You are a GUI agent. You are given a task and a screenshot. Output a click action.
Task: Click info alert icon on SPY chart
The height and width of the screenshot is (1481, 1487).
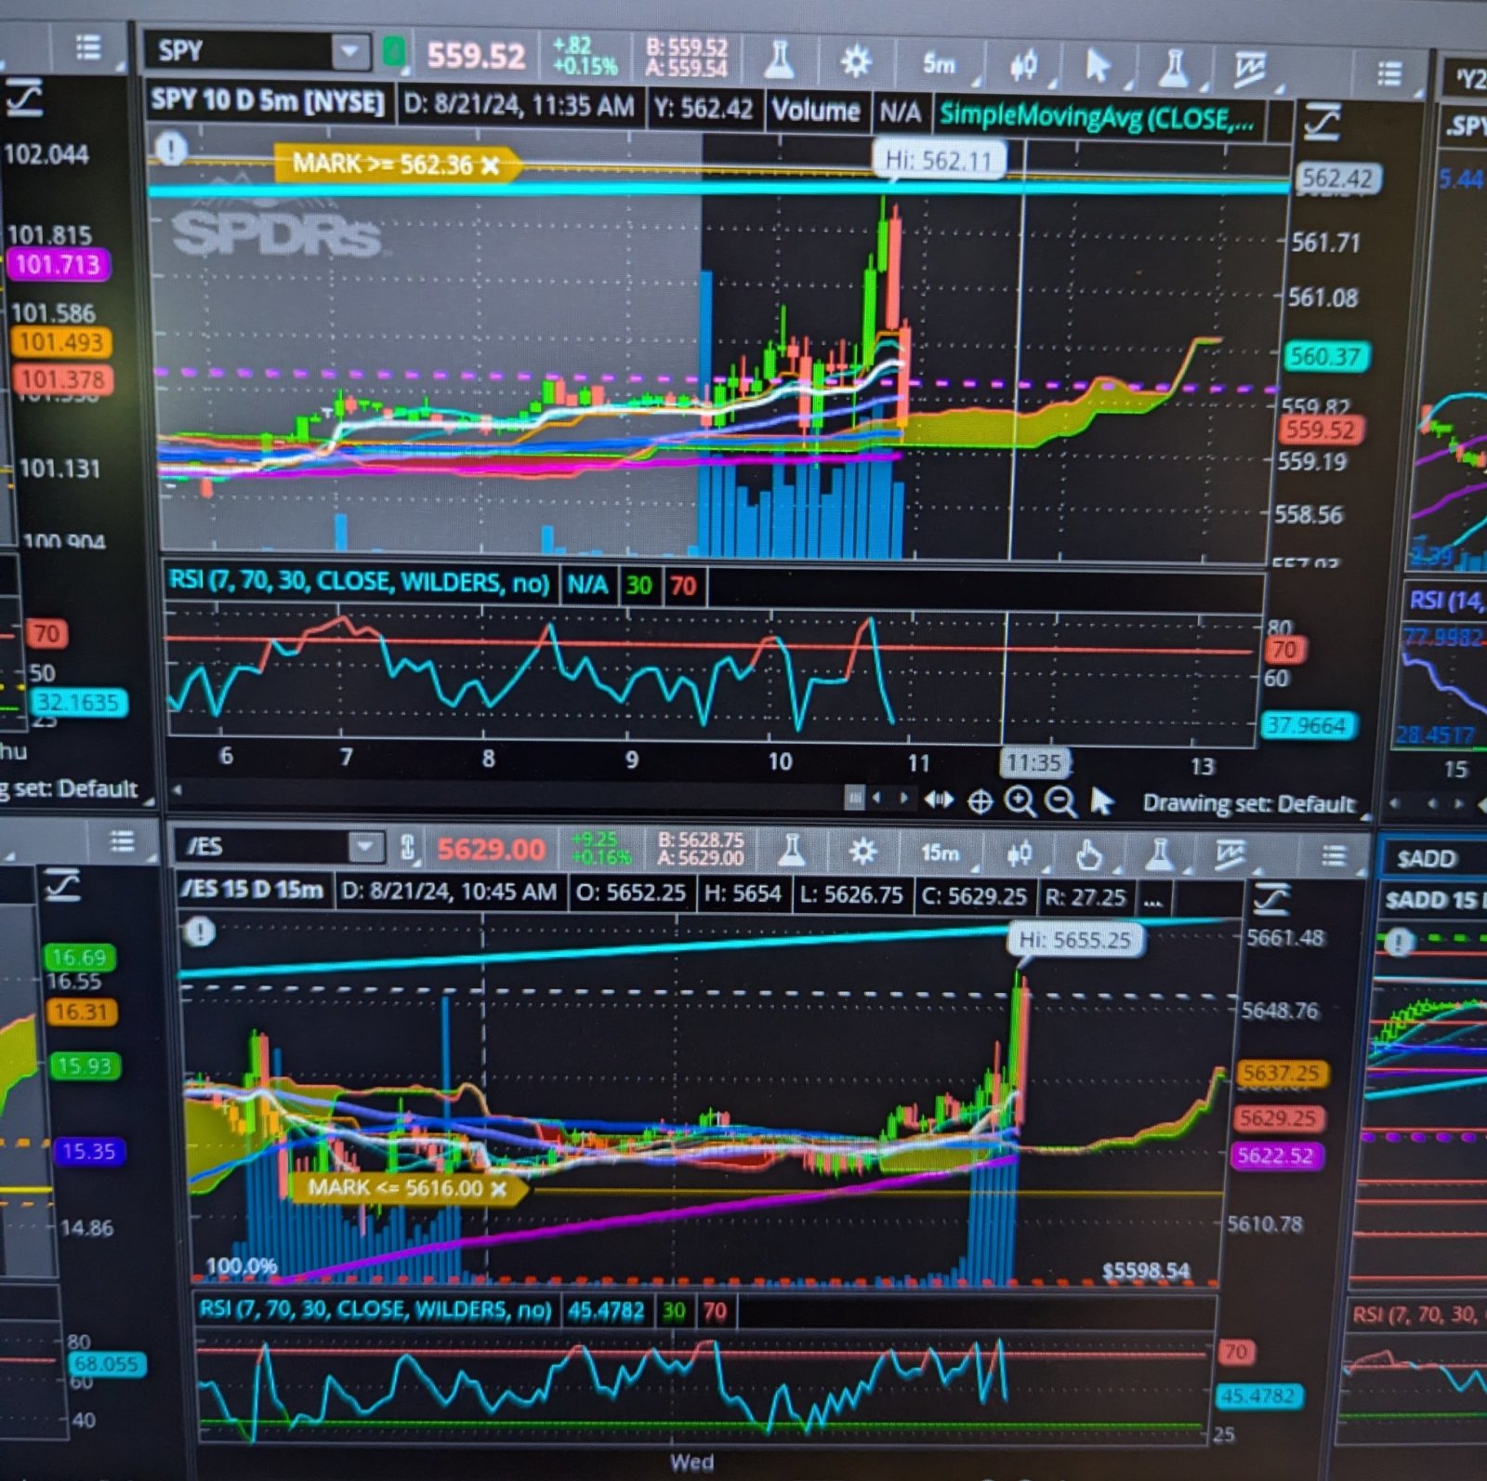point(172,147)
